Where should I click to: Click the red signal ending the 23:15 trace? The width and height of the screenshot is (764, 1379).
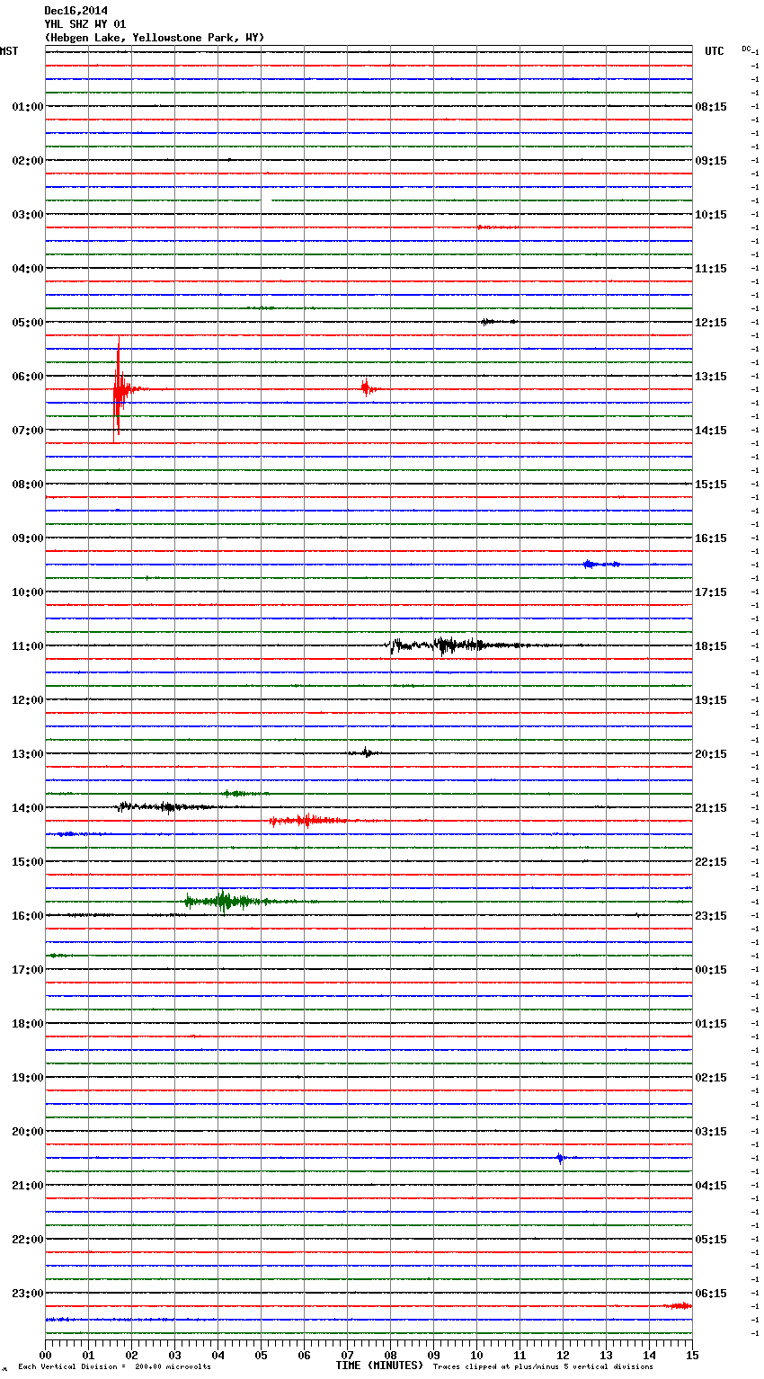point(678,1305)
